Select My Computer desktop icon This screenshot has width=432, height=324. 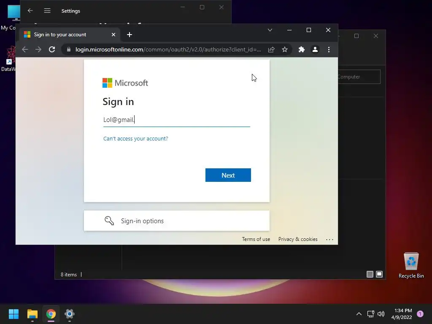pyautogui.click(x=10, y=17)
